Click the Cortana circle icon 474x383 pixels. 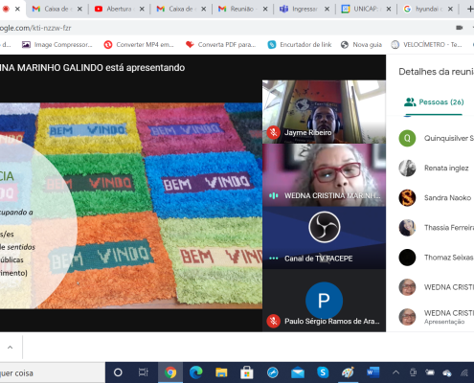[118, 372]
